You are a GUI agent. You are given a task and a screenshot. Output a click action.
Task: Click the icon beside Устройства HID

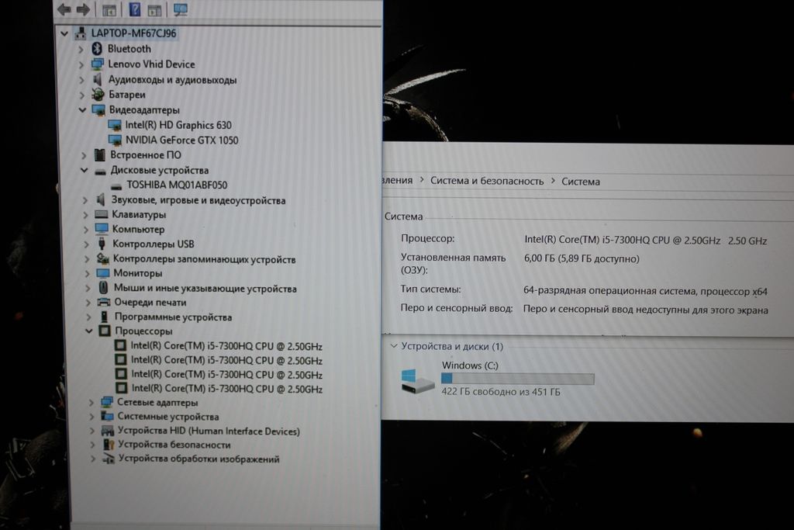[107, 431]
